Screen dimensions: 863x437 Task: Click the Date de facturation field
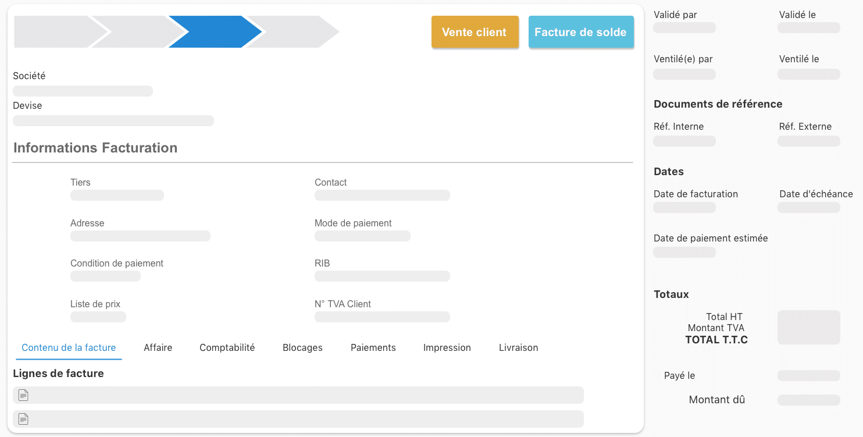click(x=684, y=207)
